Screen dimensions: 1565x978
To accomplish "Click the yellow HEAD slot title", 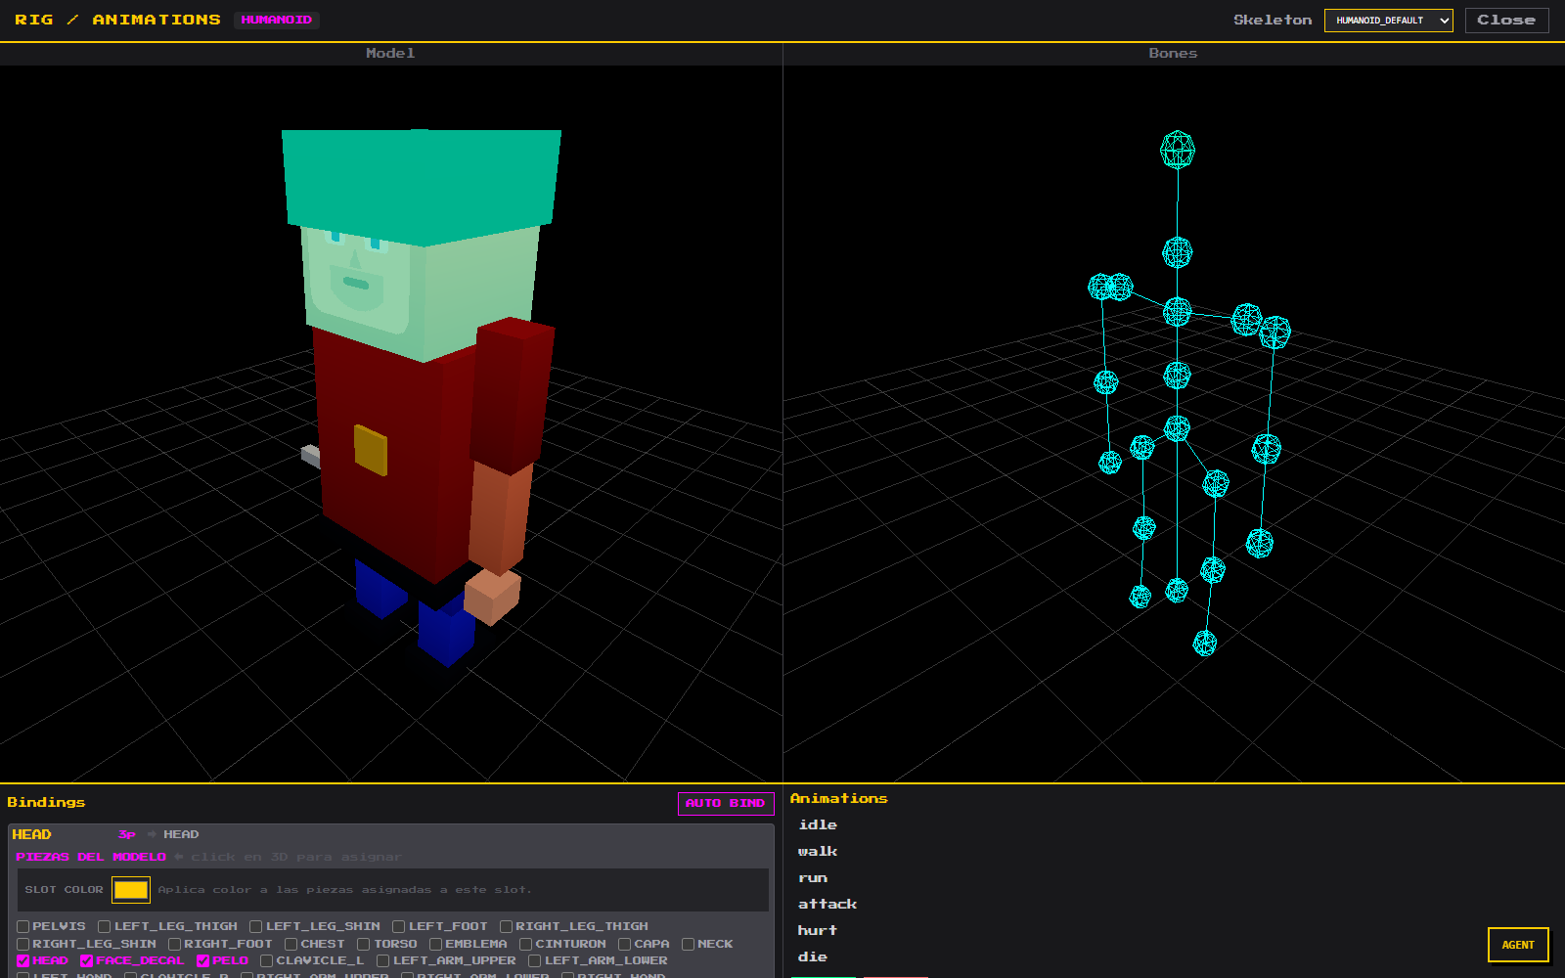I will point(31,834).
